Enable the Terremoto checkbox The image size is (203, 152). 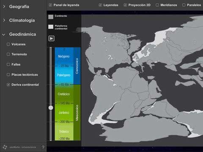[x=8, y=54]
